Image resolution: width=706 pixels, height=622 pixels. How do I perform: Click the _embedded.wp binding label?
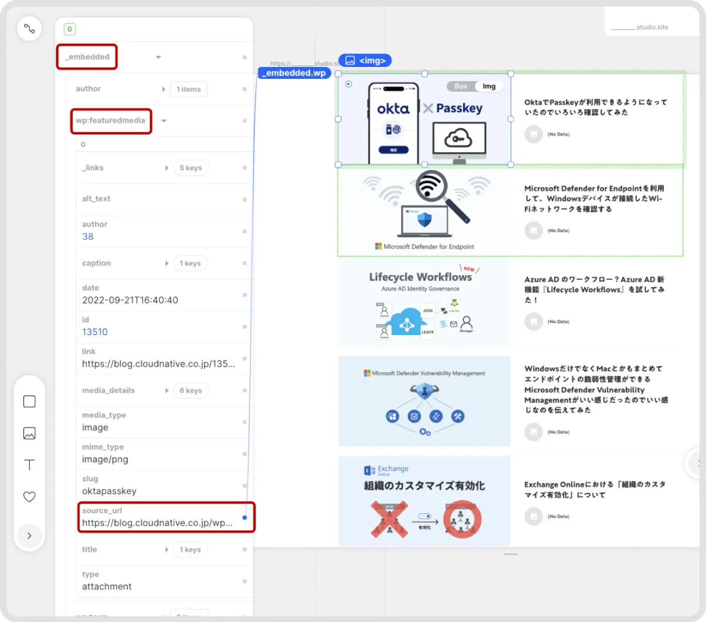coord(294,73)
